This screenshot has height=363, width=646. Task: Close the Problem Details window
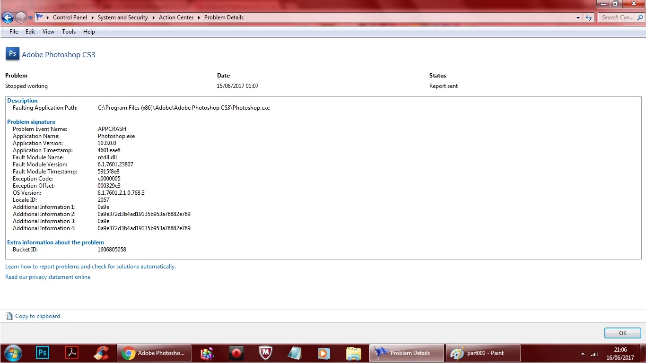click(x=633, y=4)
